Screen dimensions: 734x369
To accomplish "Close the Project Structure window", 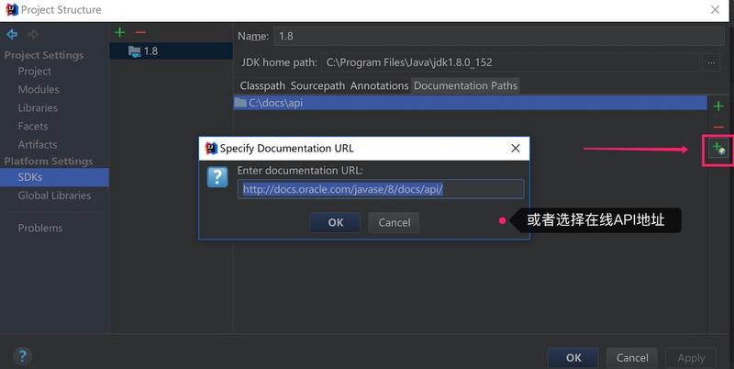I will coord(716,9).
